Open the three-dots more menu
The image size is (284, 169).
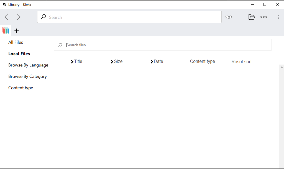click(x=264, y=17)
